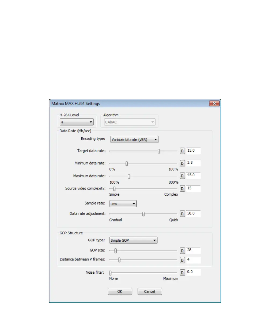
Task: Click the 'Simple' complexity end label
Action: (114, 194)
